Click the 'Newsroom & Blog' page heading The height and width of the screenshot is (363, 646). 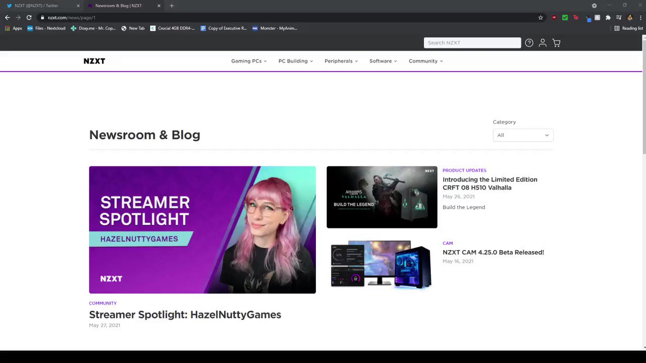coord(145,135)
